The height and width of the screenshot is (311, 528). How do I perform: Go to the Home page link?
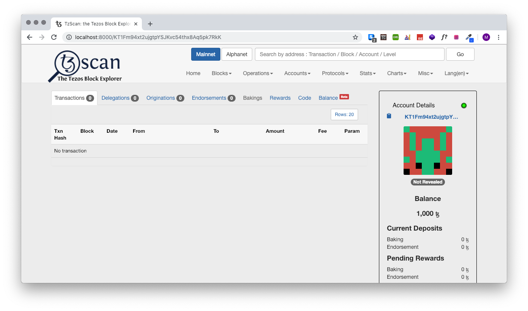193,73
